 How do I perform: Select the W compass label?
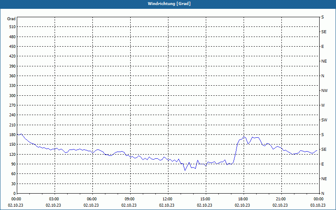tap(323, 105)
